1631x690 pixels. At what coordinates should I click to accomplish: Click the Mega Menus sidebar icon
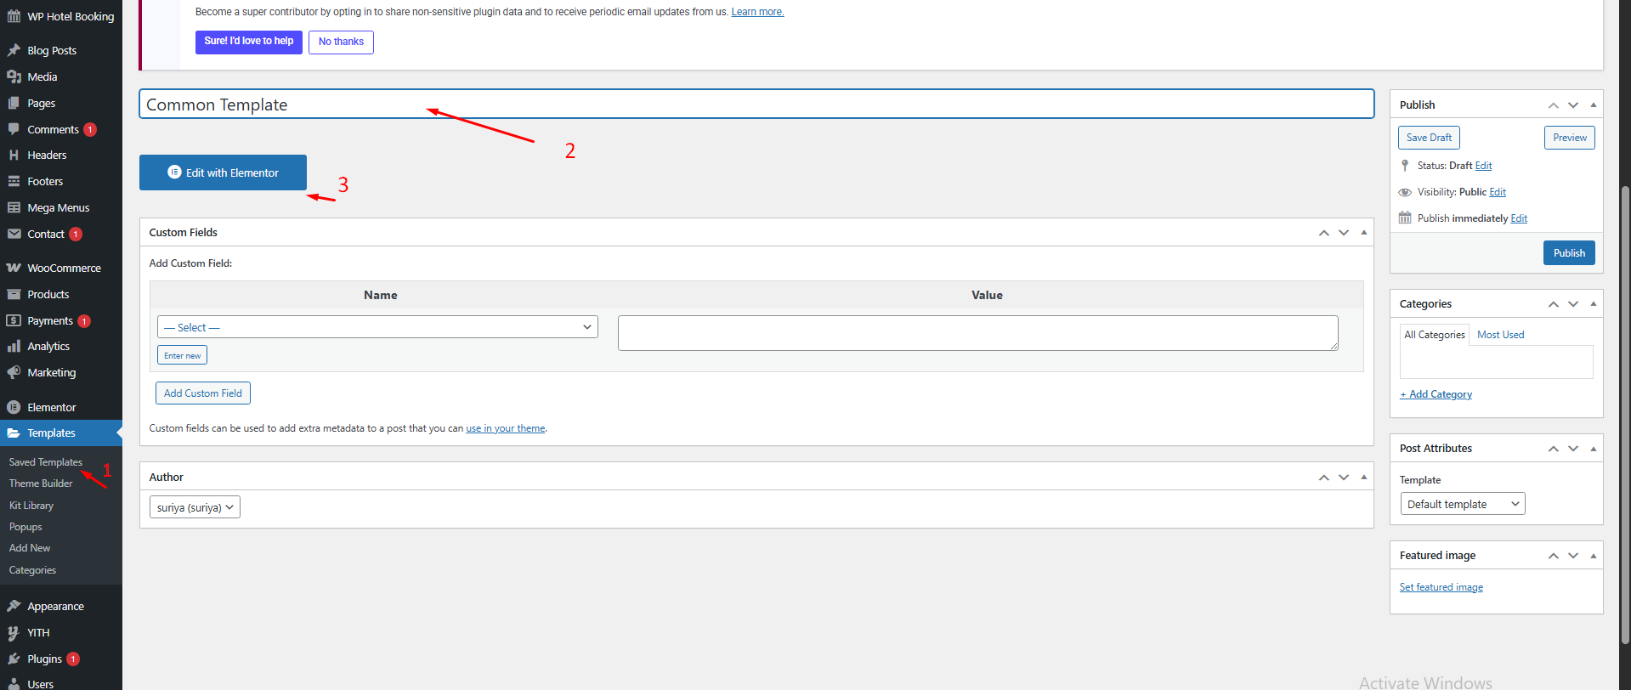coord(14,207)
